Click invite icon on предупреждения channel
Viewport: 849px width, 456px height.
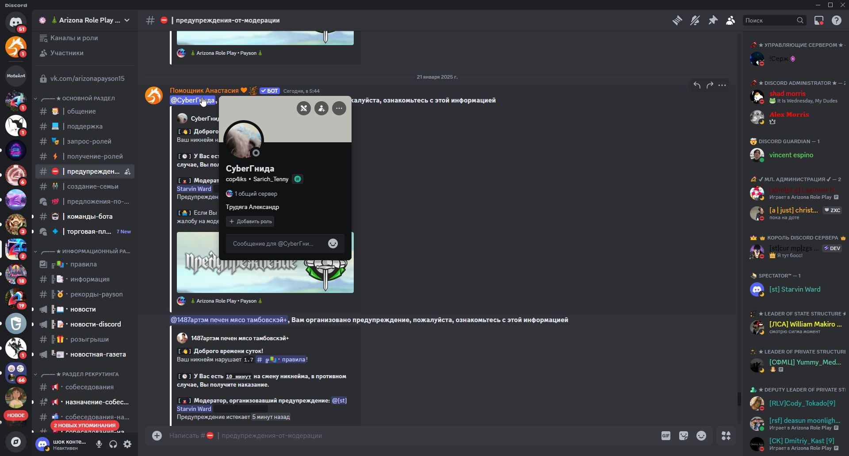(127, 171)
